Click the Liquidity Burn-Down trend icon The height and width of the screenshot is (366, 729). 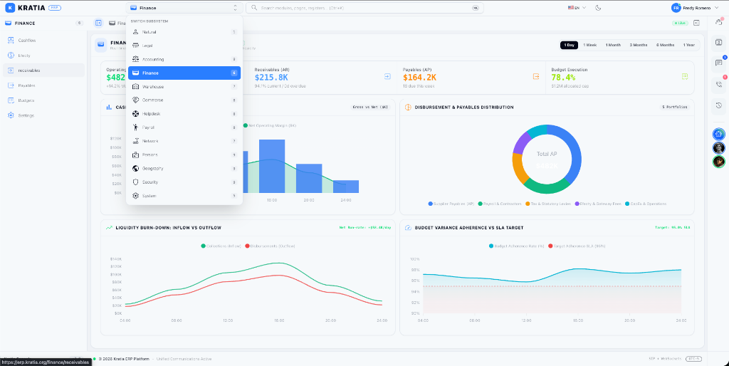(109, 228)
